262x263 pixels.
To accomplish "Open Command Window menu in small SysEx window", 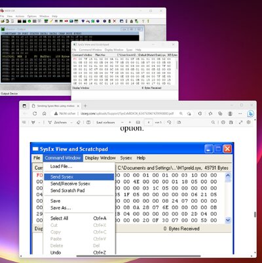I will 90,50.
